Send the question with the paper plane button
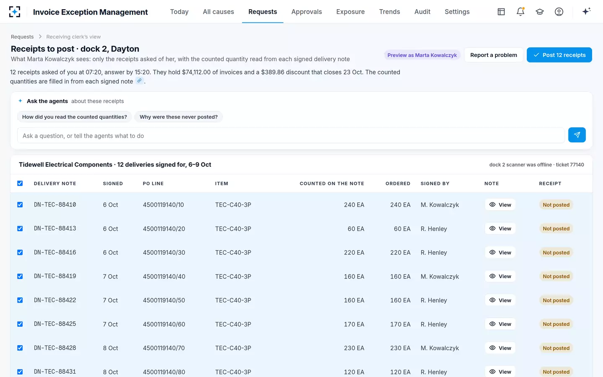 pyautogui.click(x=577, y=135)
